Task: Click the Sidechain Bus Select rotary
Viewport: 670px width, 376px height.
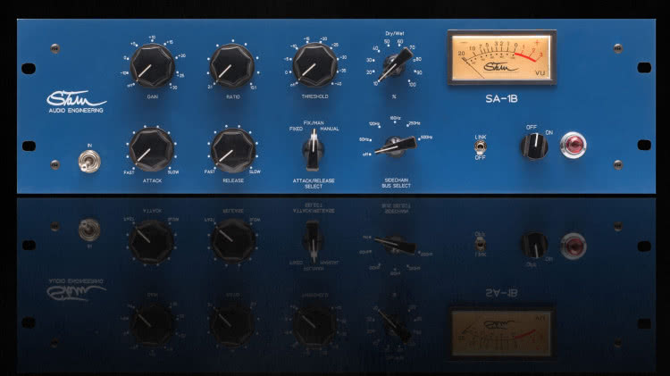Action: 395,146
